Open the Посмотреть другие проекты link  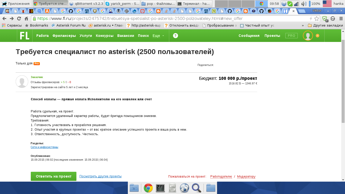pos(100,176)
